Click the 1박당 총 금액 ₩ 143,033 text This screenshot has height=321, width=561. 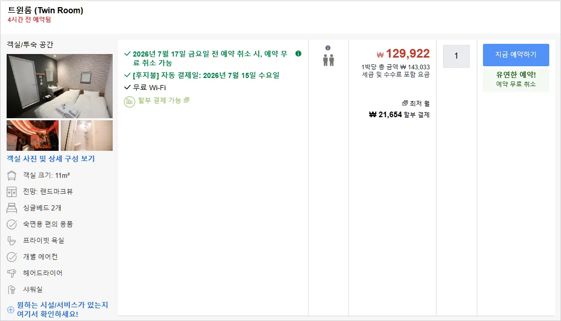point(395,67)
